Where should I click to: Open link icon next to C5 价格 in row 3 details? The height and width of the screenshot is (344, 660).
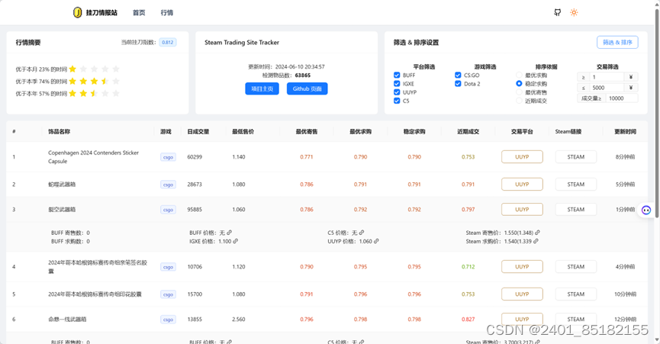[x=362, y=233]
